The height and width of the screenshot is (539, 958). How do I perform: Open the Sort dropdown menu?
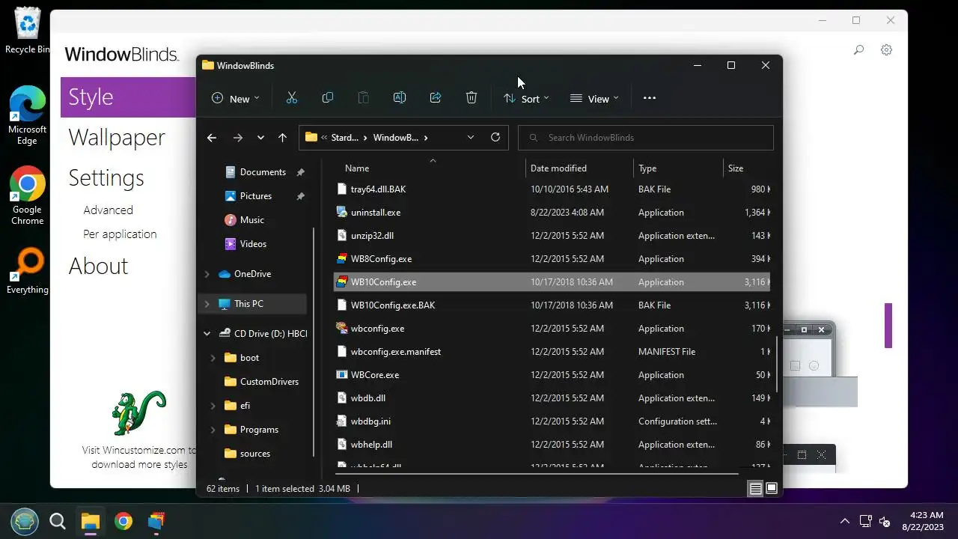pyautogui.click(x=526, y=98)
